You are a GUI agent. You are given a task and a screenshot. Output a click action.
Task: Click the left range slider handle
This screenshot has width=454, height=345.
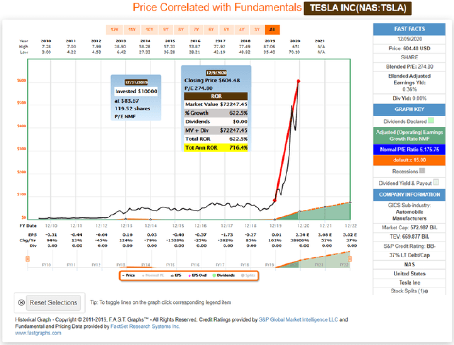pyautogui.click(x=28, y=259)
